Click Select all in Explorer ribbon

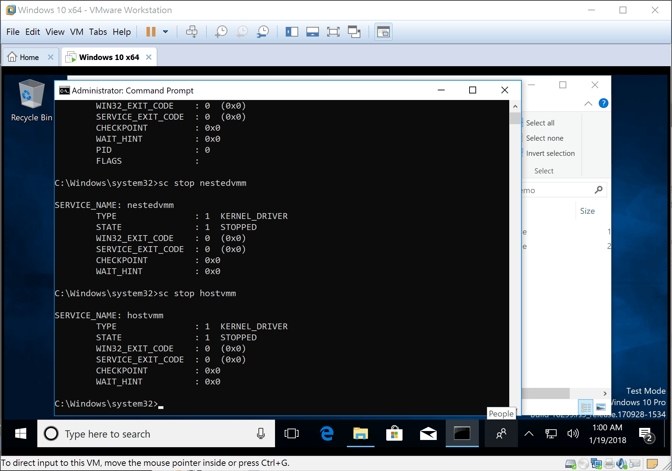tap(540, 123)
